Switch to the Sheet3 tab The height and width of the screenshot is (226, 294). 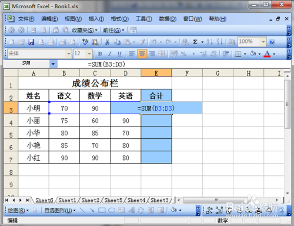159,200
